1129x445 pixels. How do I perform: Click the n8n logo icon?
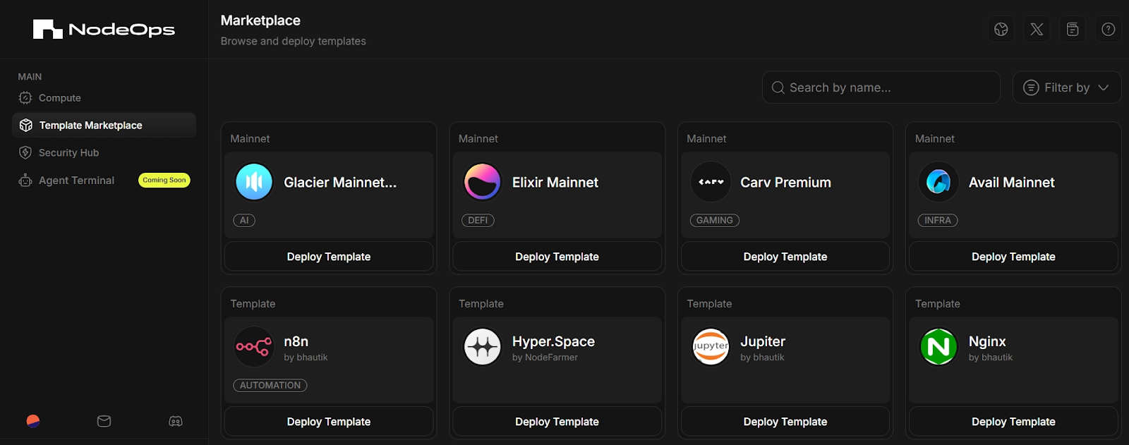(x=254, y=347)
